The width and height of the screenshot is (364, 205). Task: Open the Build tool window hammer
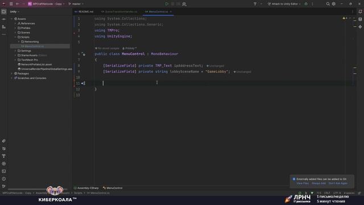[x=4, y=156]
